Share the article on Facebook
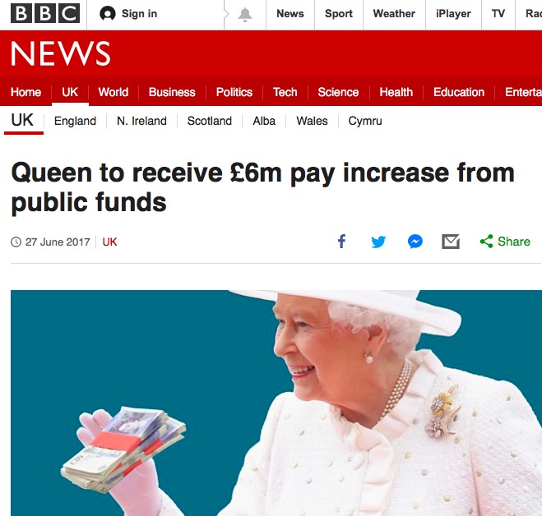 pos(341,242)
